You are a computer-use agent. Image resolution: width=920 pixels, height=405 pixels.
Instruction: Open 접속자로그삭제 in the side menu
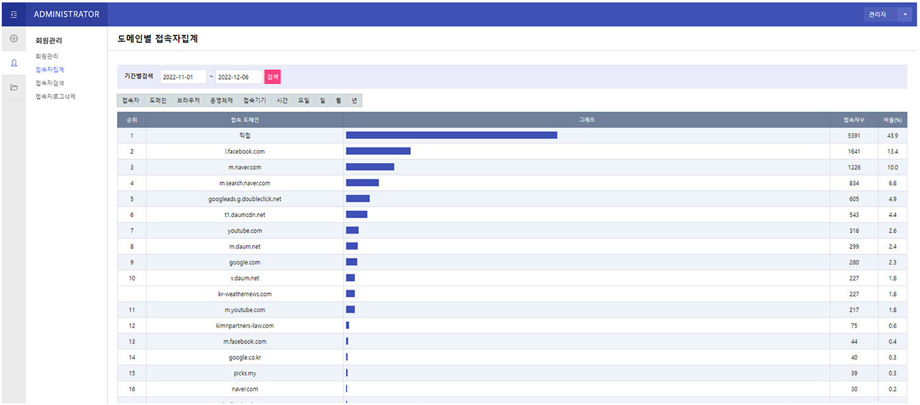click(55, 96)
